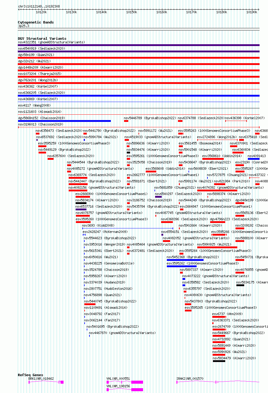Click the blue bar under nsv6366205 (Sedlazeck2020)
Viewport: 268px width, 393px height.
pyautogui.click(x=139, y=96)
